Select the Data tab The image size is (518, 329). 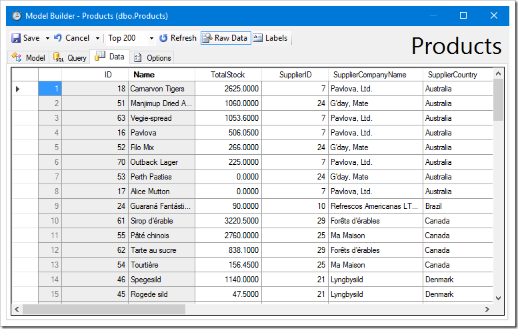coord(110,57)
